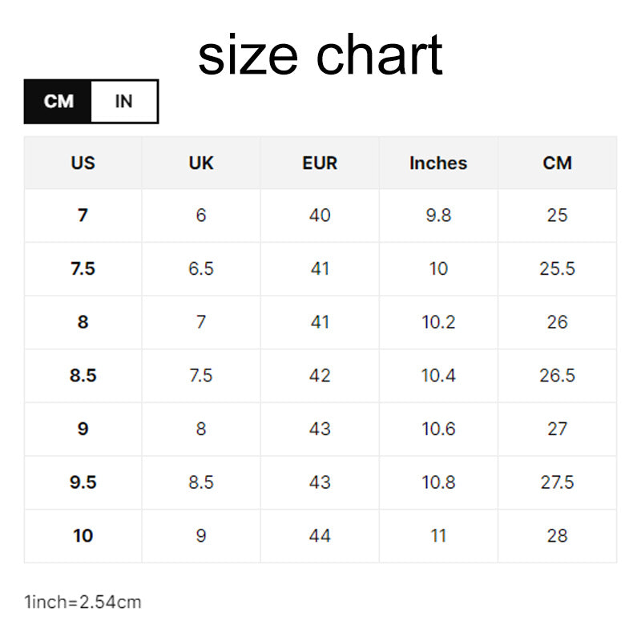Image resolution: width=641 pixels, height=641 pixels.
Task: Select US size 9.5 row label
Action: coord(83,482)
